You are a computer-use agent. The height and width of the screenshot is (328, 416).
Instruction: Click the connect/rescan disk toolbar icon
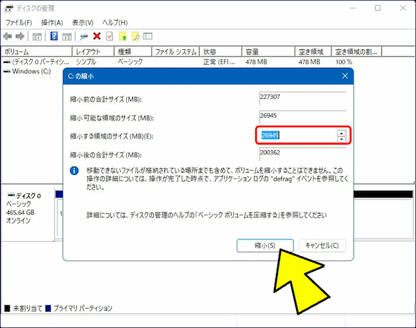click(84, 36)
